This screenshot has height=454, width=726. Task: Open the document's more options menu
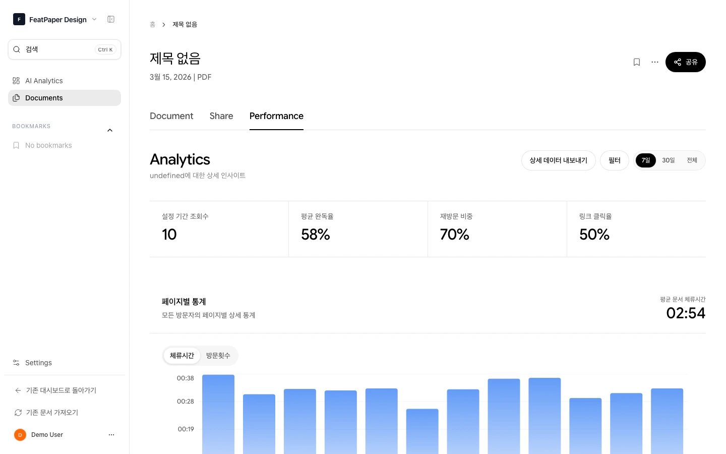654,62
